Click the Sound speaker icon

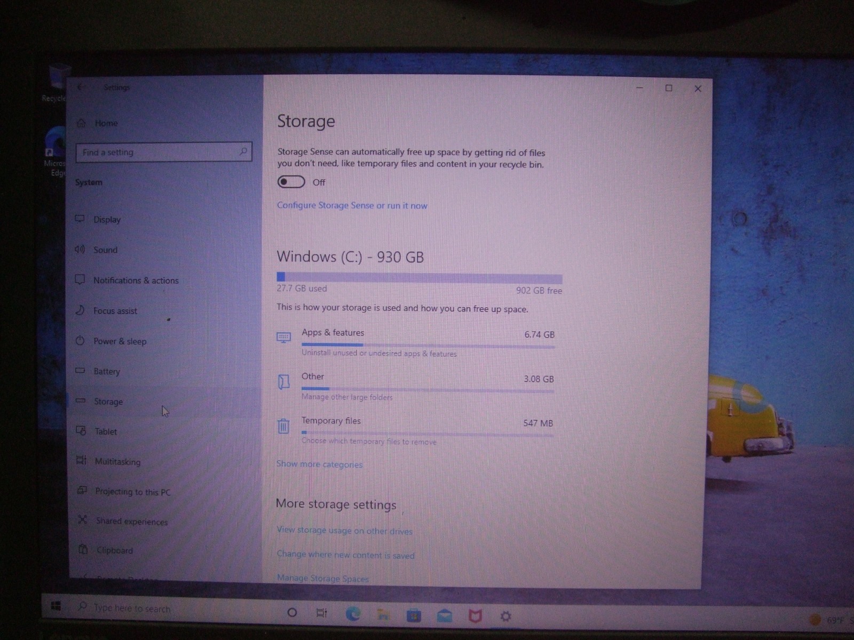[80, 249]
